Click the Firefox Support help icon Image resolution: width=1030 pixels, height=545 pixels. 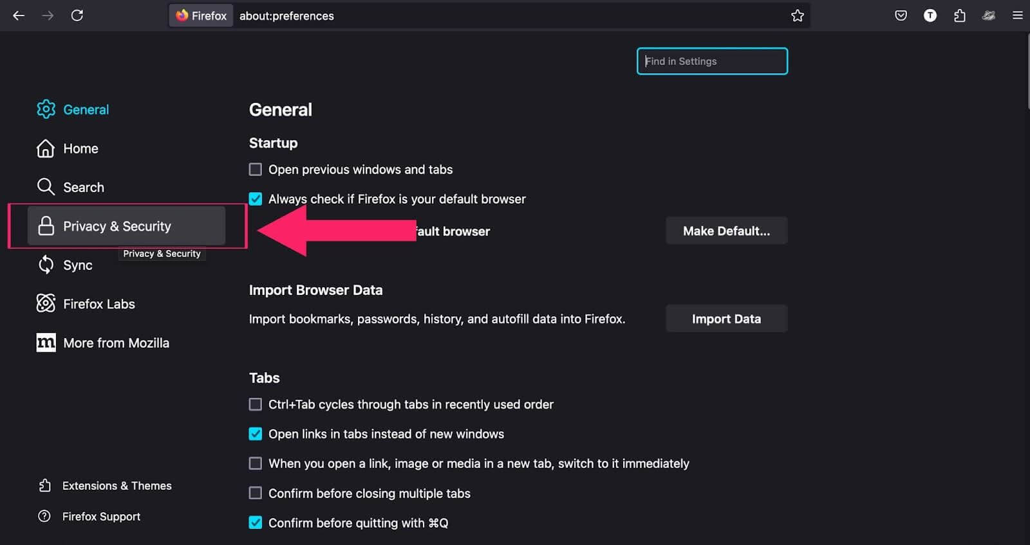[44, 516]
